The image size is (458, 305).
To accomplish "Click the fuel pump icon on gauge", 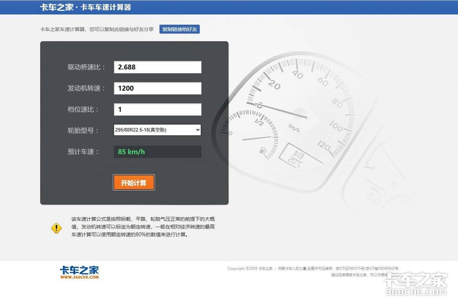I will [263, 151].
